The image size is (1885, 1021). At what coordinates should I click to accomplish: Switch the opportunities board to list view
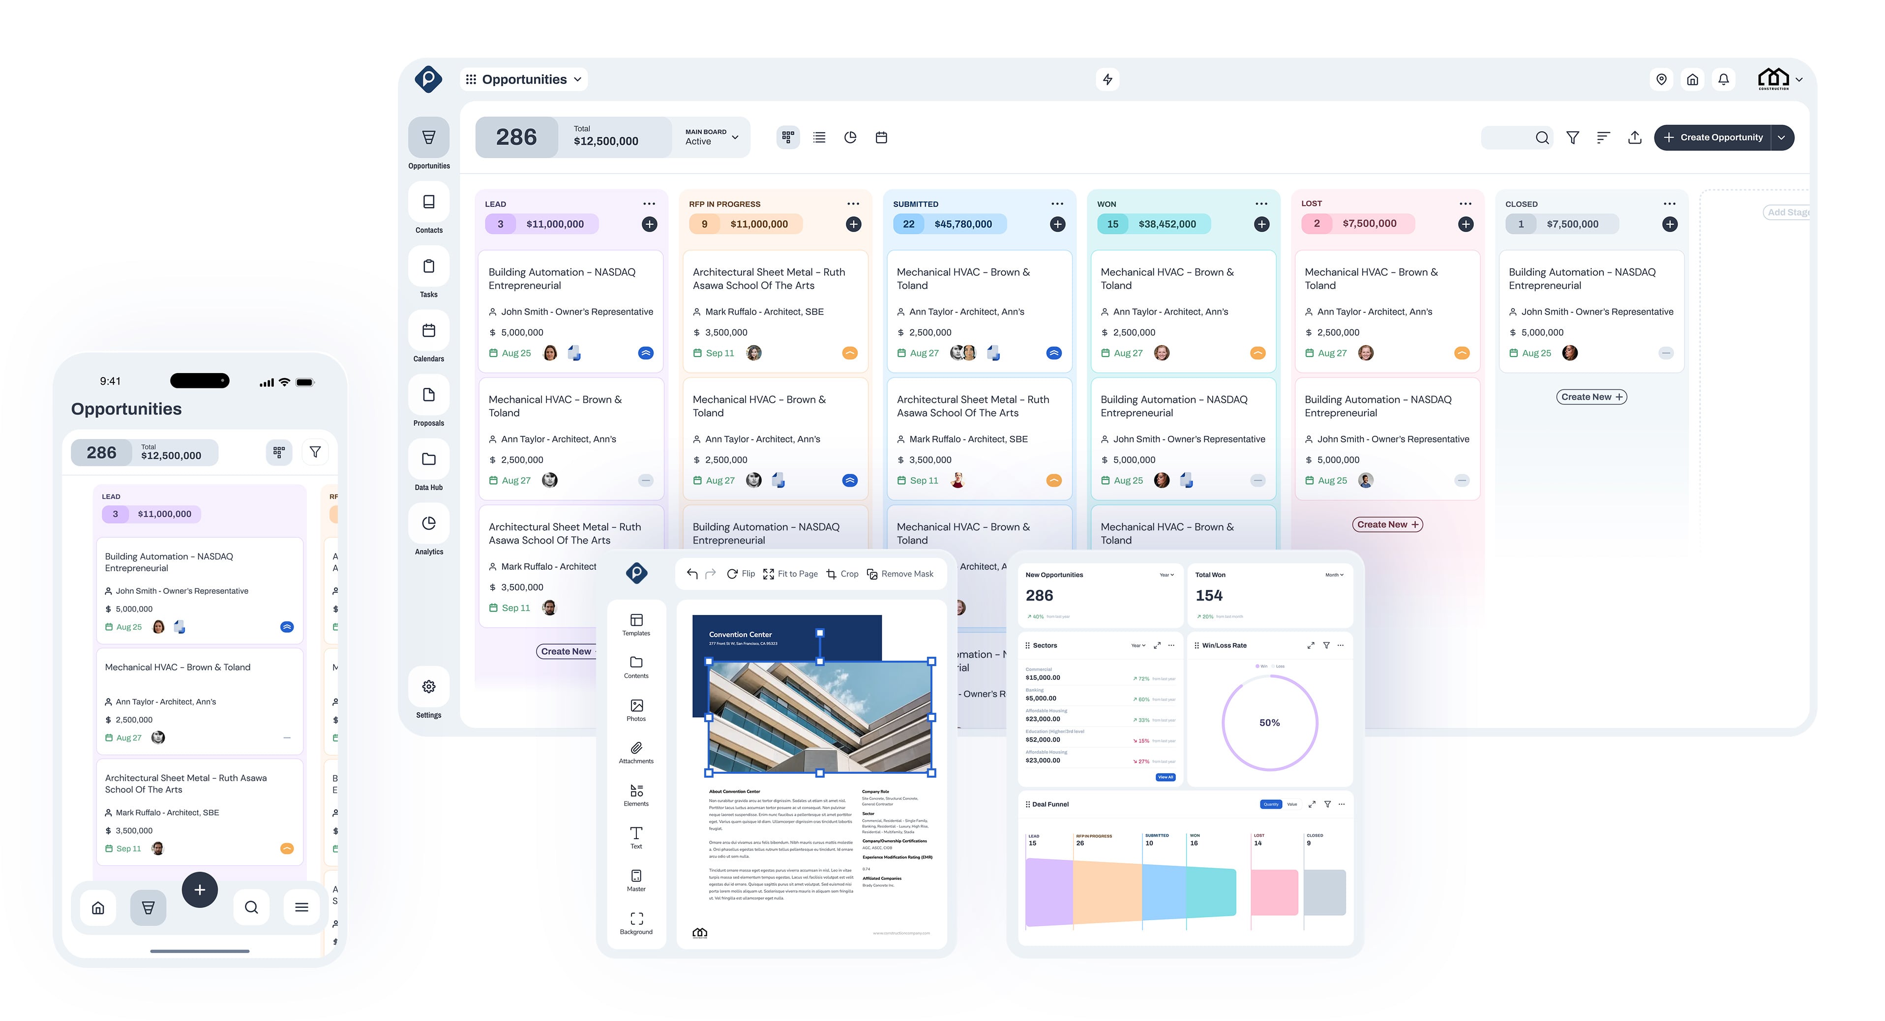tap(819, 137)
